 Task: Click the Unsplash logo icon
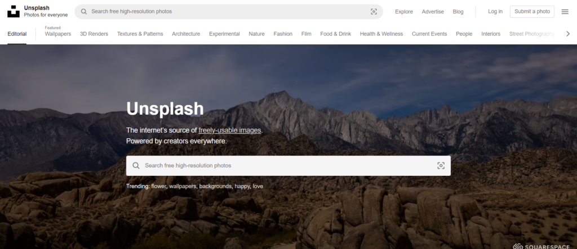[x=14, y=11]
